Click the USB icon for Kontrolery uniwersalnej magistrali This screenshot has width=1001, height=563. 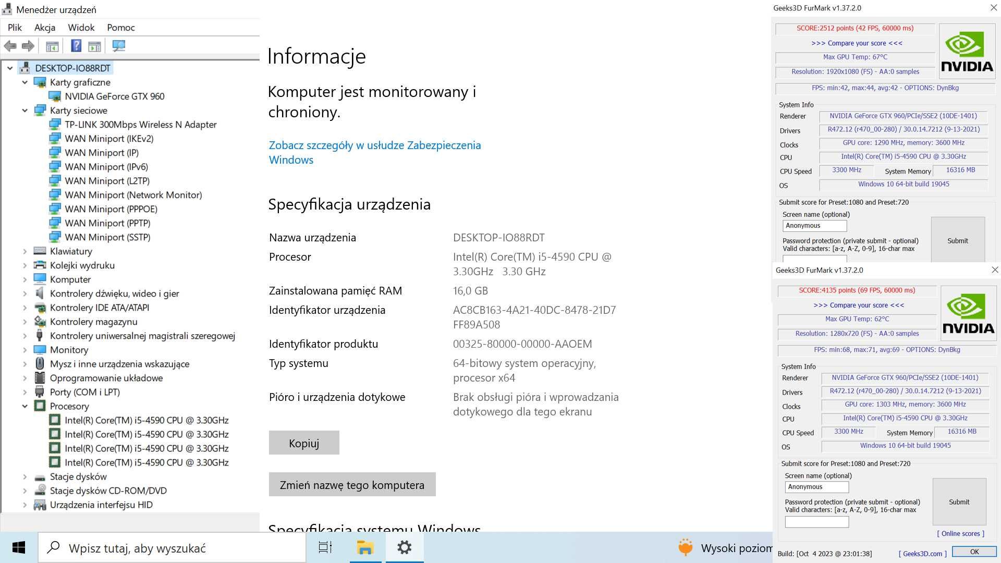point(40,336)
